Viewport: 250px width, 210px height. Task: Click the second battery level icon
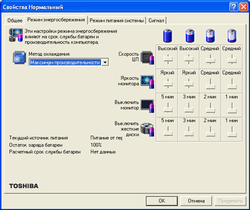click(x=190, y=36)
